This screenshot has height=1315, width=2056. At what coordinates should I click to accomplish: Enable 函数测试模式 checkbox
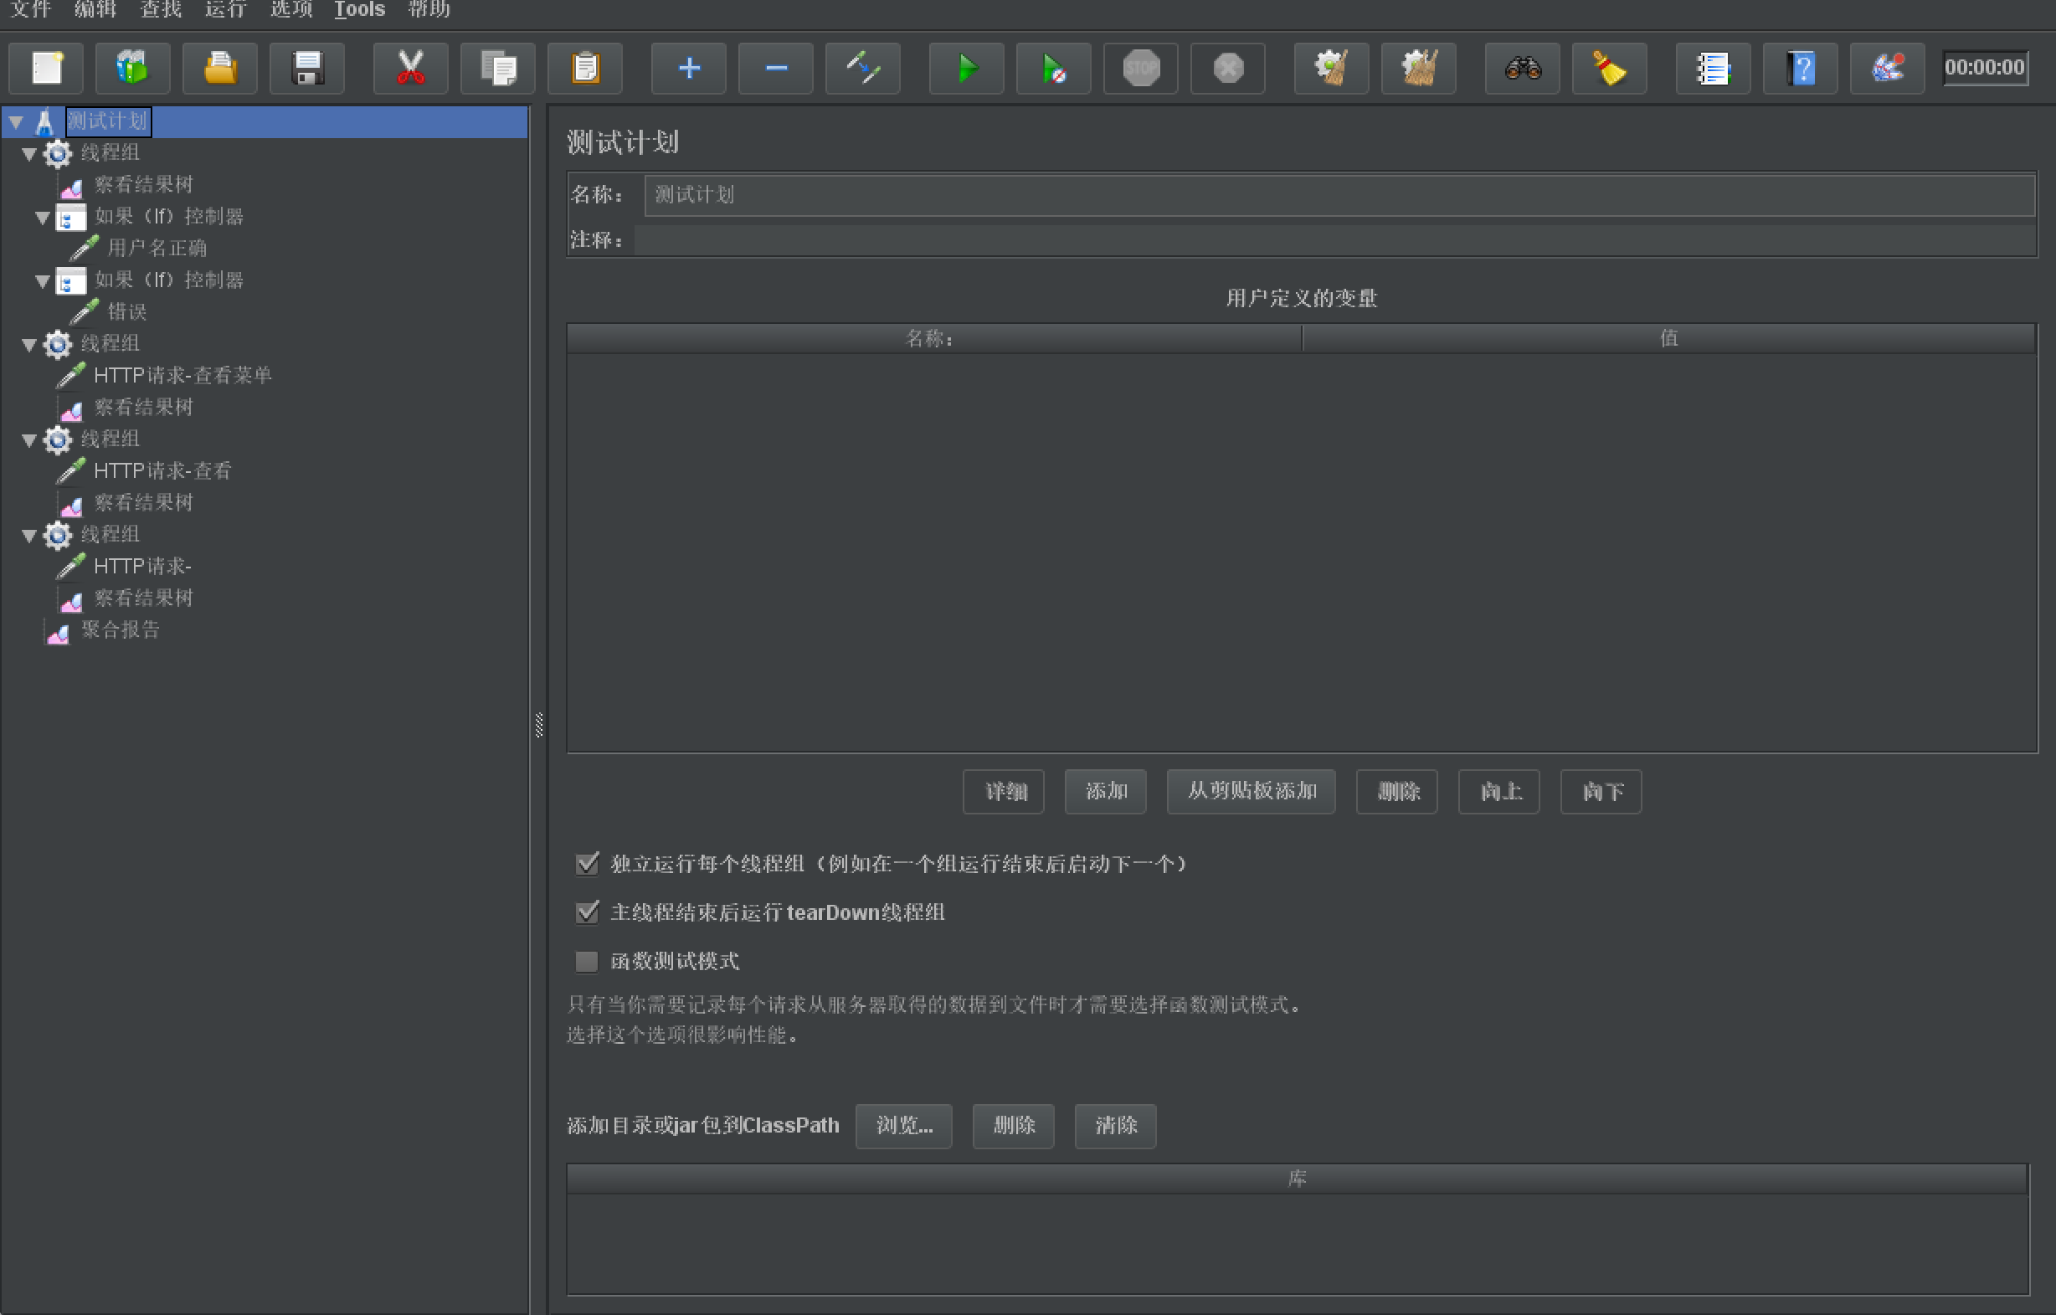587,962
